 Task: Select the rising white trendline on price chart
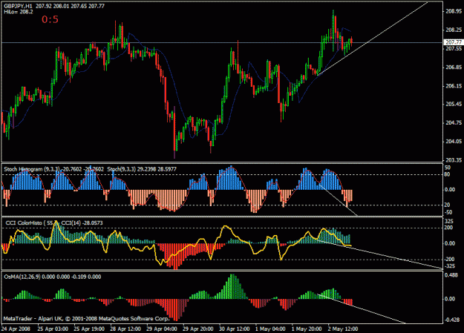(373, 39)
